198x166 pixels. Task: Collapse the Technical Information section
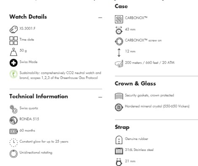click(100, 97)
